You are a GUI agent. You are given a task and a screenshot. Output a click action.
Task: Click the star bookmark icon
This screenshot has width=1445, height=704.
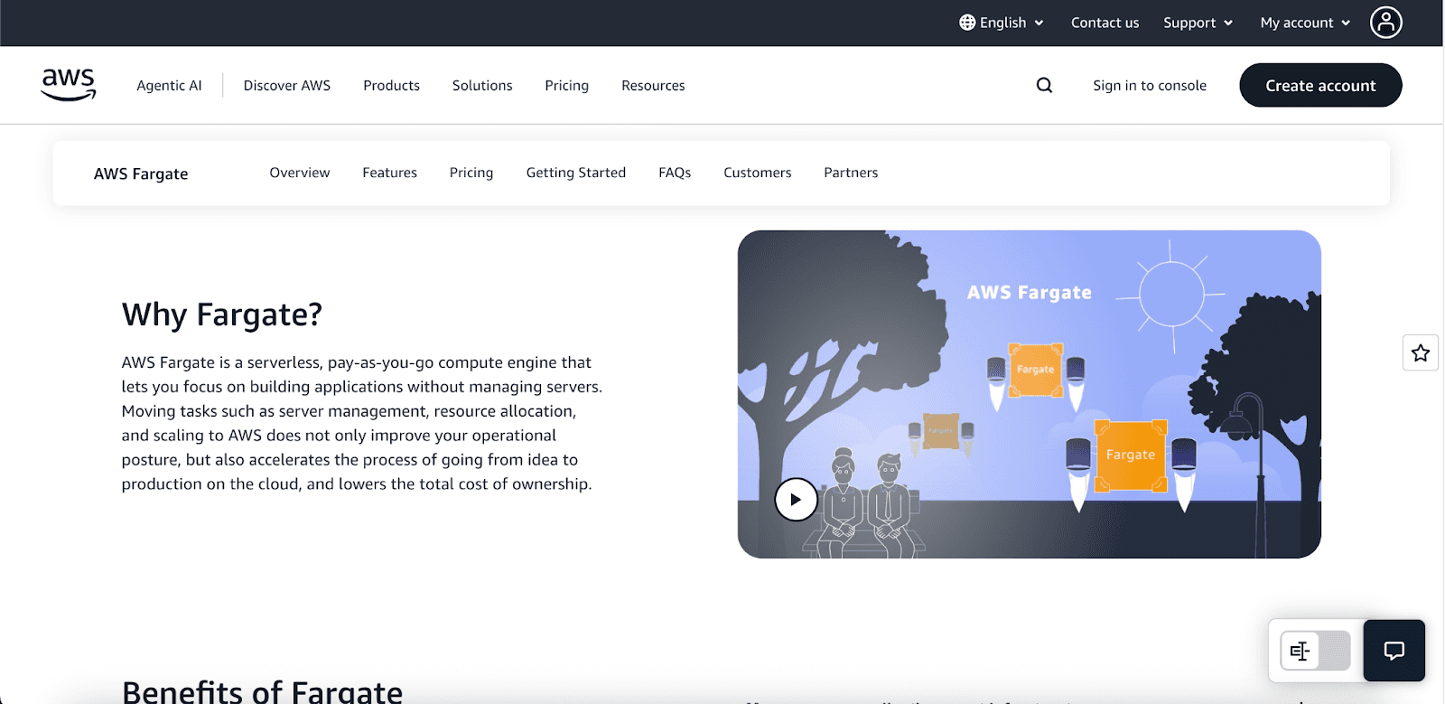point(1420,352)
